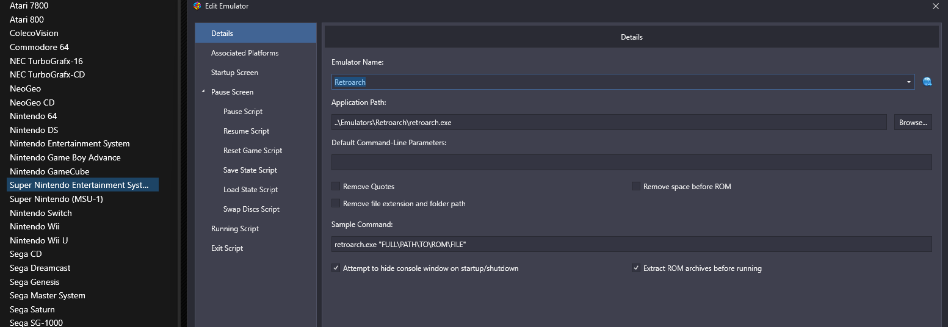Close the Edit Emulator window
Screen dimensions: 948x327
[x=936, y=6]
